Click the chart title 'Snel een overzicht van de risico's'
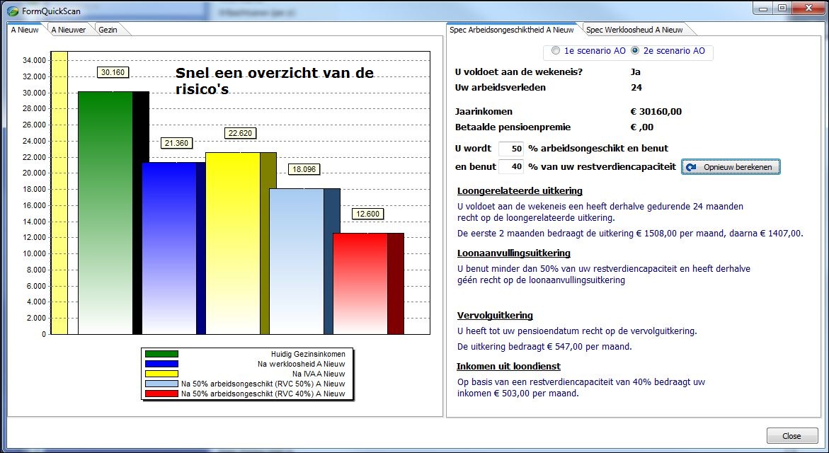Image resolution: width=829 pixels, height=453 pixels. tap(275, 81)
